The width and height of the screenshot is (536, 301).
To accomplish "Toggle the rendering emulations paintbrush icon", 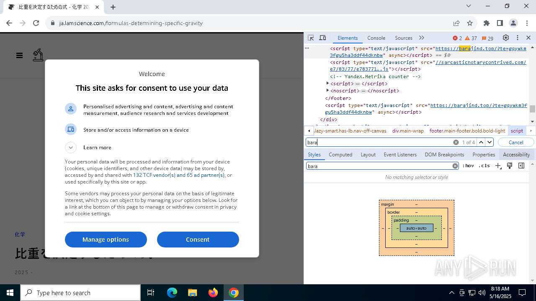I will pyautogui.click(x=510, y=166).
